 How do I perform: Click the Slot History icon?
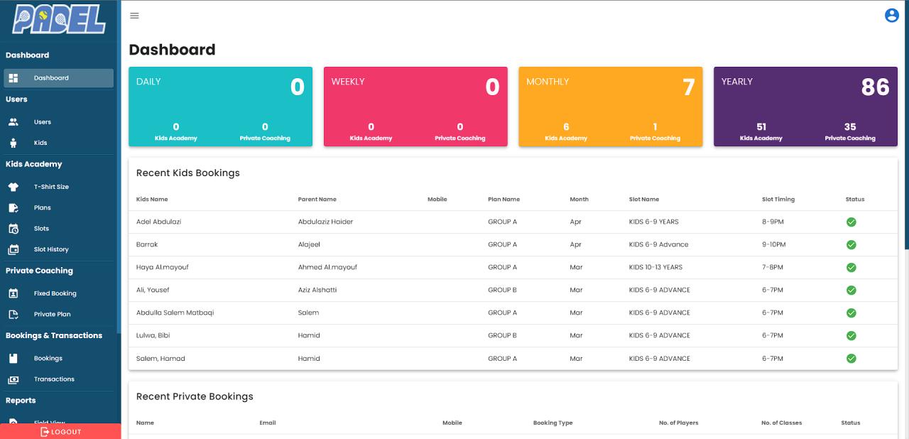[13, 249]
